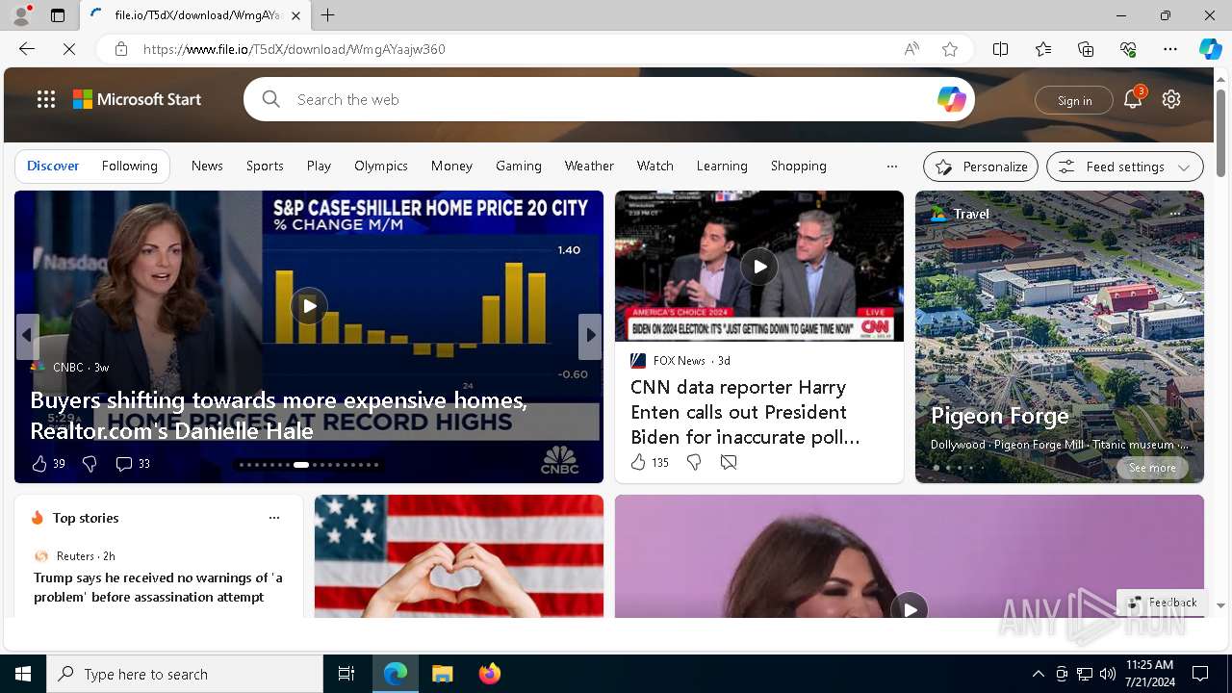Open Read aloud in address bar

(911, 49)
